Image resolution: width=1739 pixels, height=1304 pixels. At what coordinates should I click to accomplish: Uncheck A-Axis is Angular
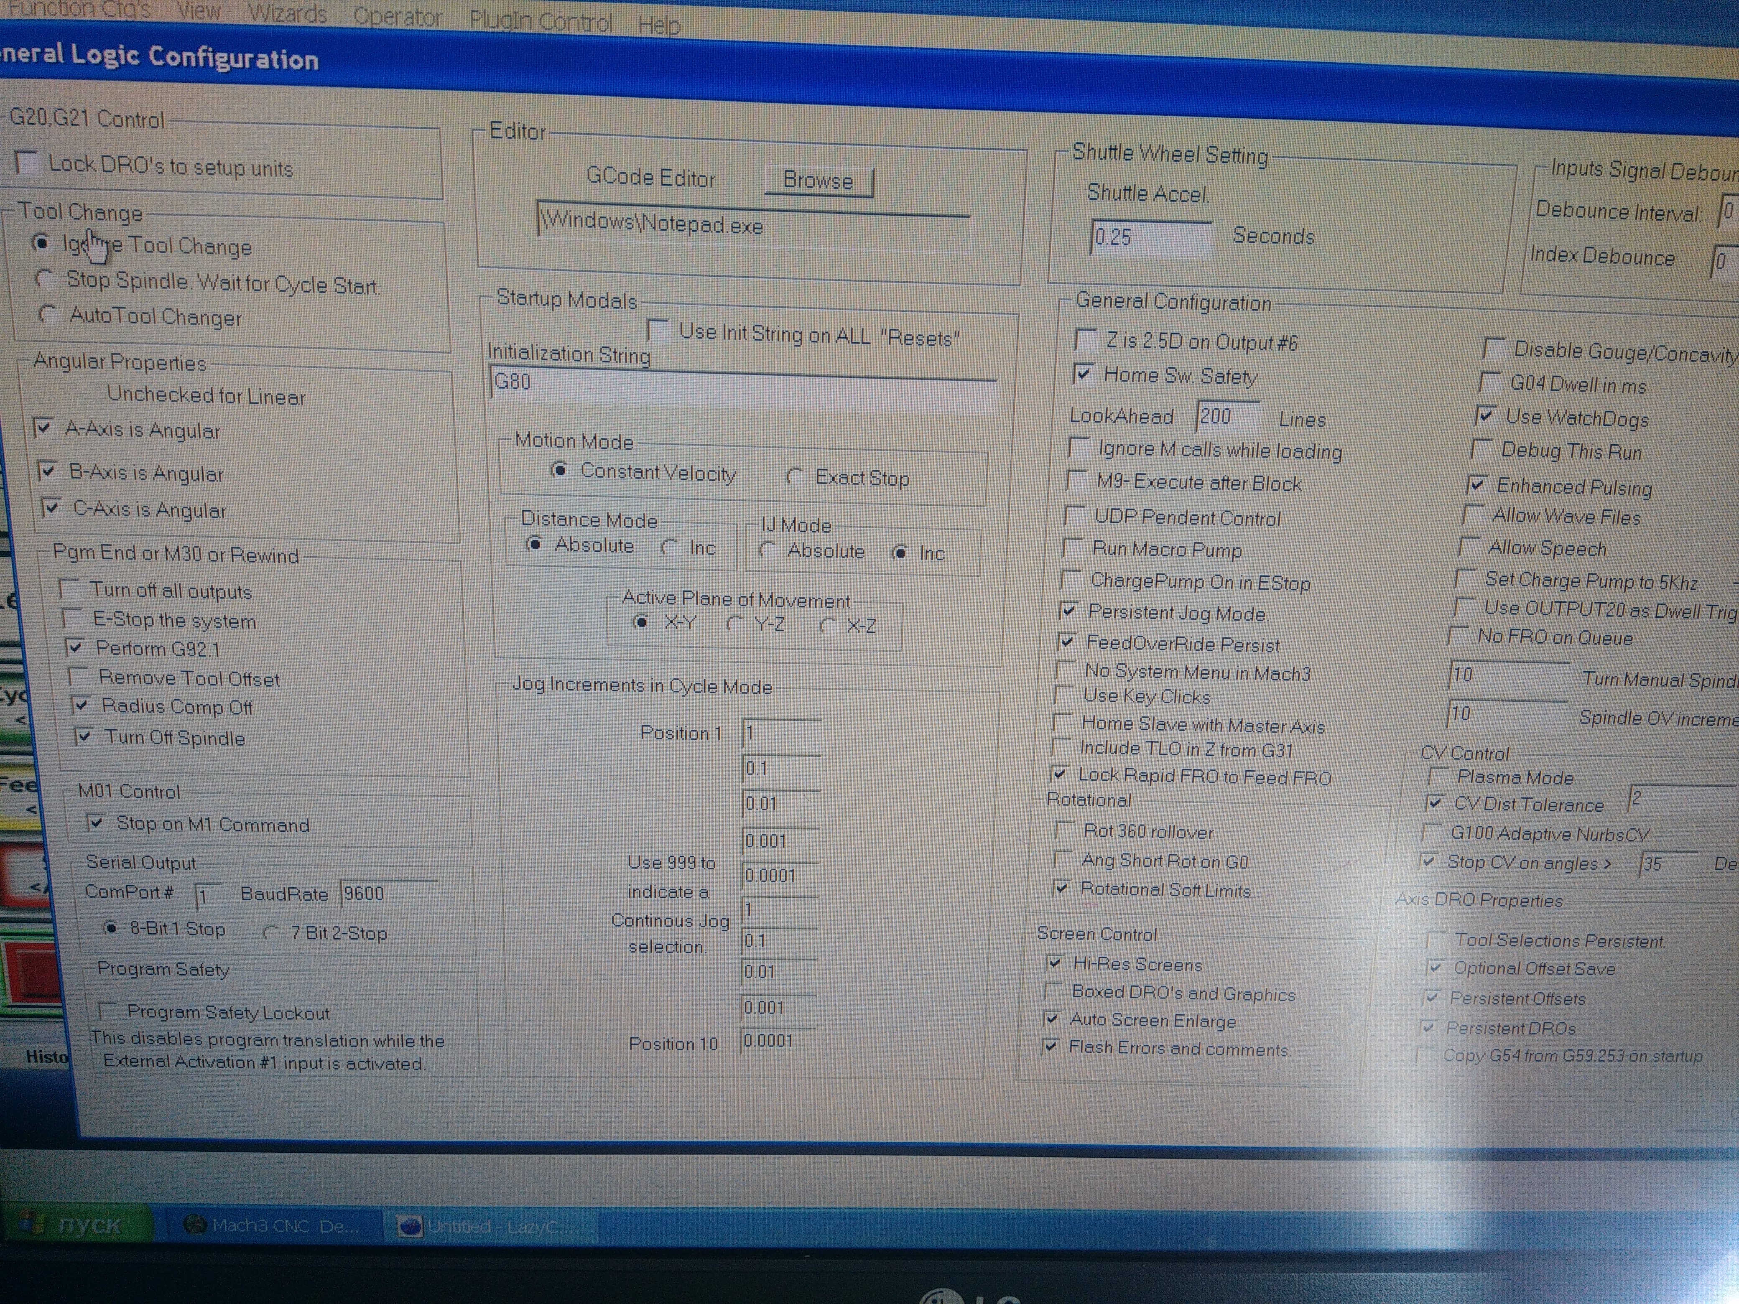click(x=43, y=428)
